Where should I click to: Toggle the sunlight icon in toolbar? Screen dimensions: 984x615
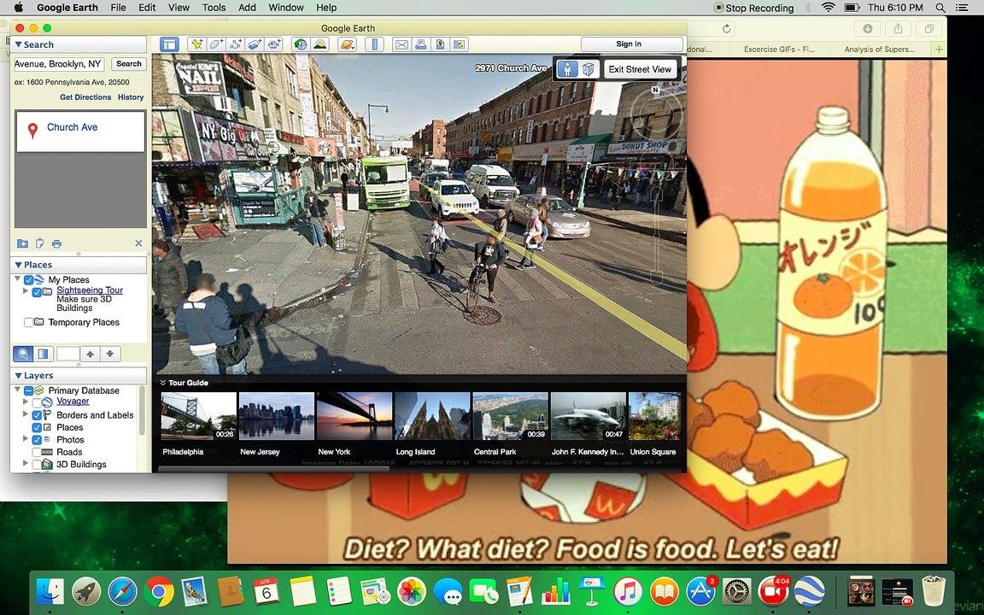(x=320, y=44)
